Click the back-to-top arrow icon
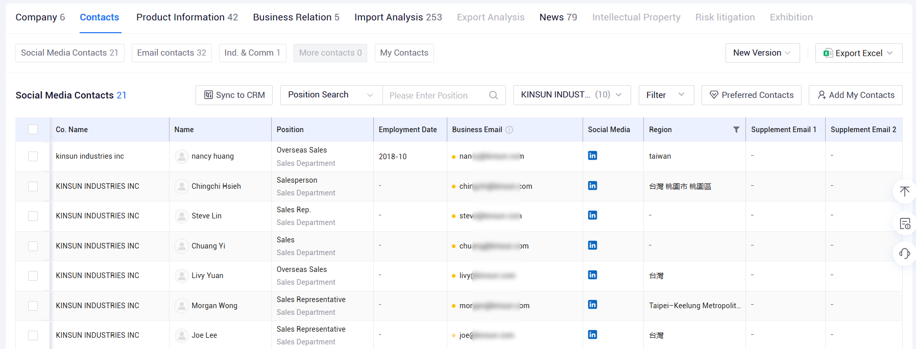 tap(905, 191)
